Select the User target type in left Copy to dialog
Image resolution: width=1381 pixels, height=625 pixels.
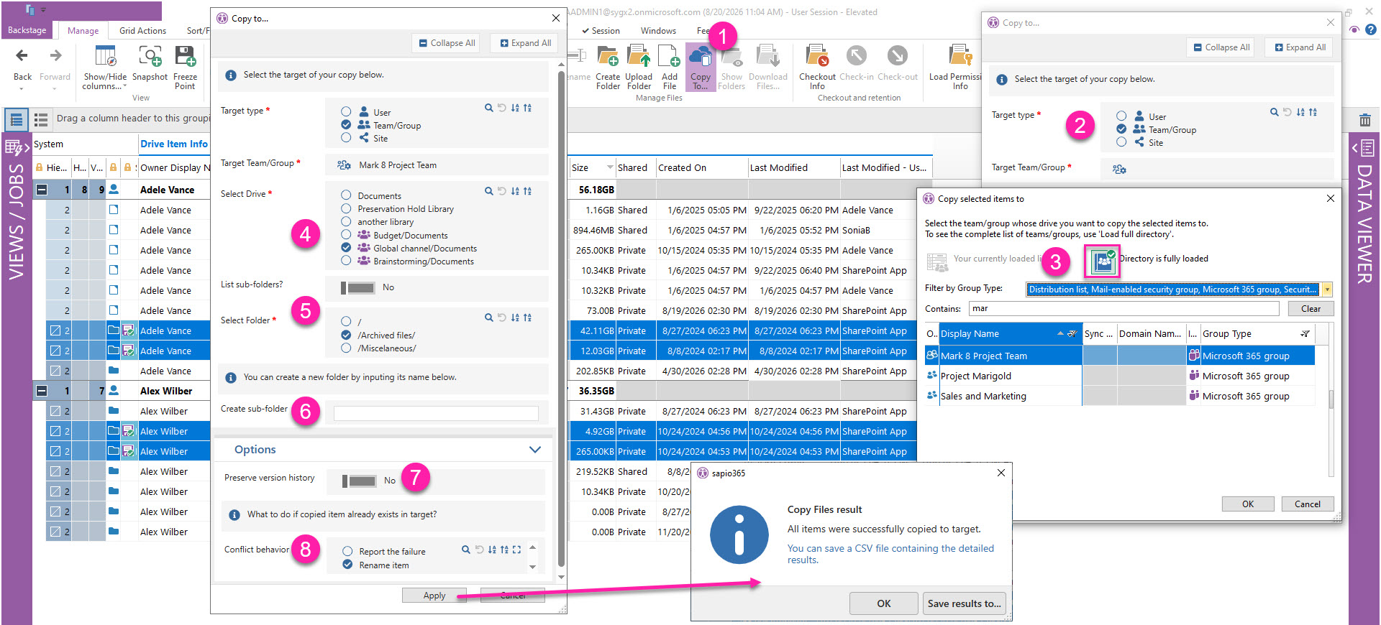coord(346,112)
